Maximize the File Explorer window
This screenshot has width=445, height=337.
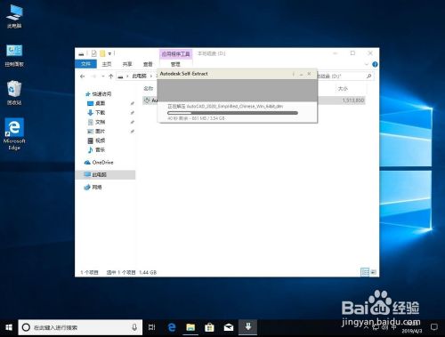point(352,53)
